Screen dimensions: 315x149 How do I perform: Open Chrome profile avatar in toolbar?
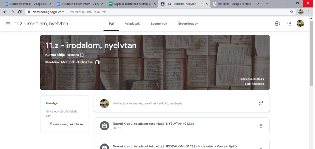click(x=301, y=12)
